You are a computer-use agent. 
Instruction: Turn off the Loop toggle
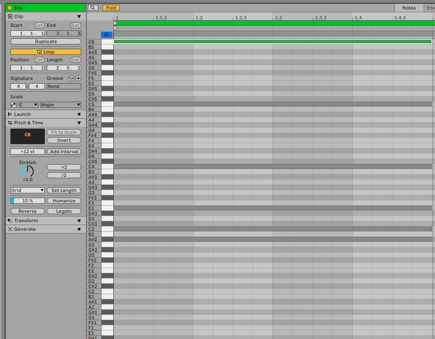coord(46,52)
